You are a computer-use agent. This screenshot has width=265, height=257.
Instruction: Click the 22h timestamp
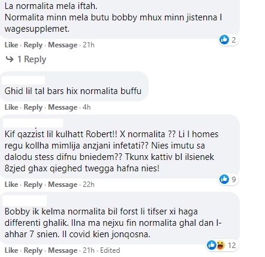click(89, 185)
